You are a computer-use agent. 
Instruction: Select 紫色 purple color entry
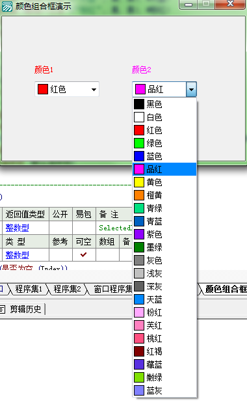tap(164, 234)
